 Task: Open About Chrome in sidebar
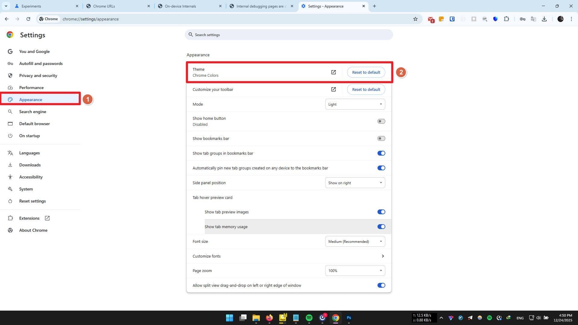pyautogui.click(x=33, y=230)
